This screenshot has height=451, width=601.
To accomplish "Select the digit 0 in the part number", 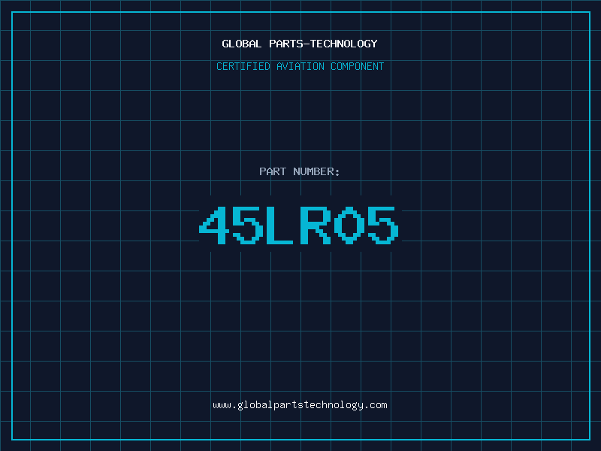I will (x=349, y=225).
